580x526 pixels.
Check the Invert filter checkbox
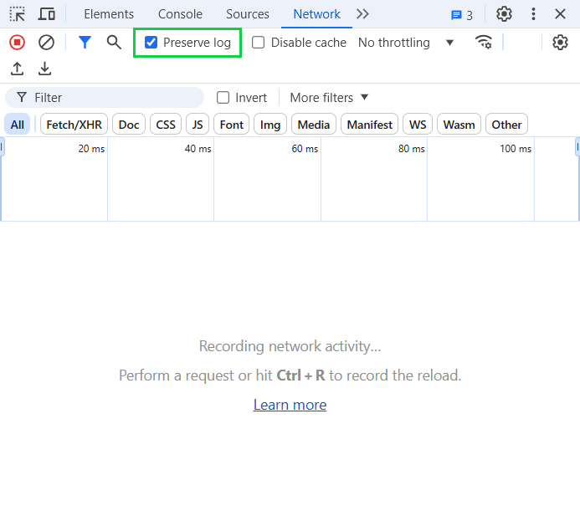point(223,98)
